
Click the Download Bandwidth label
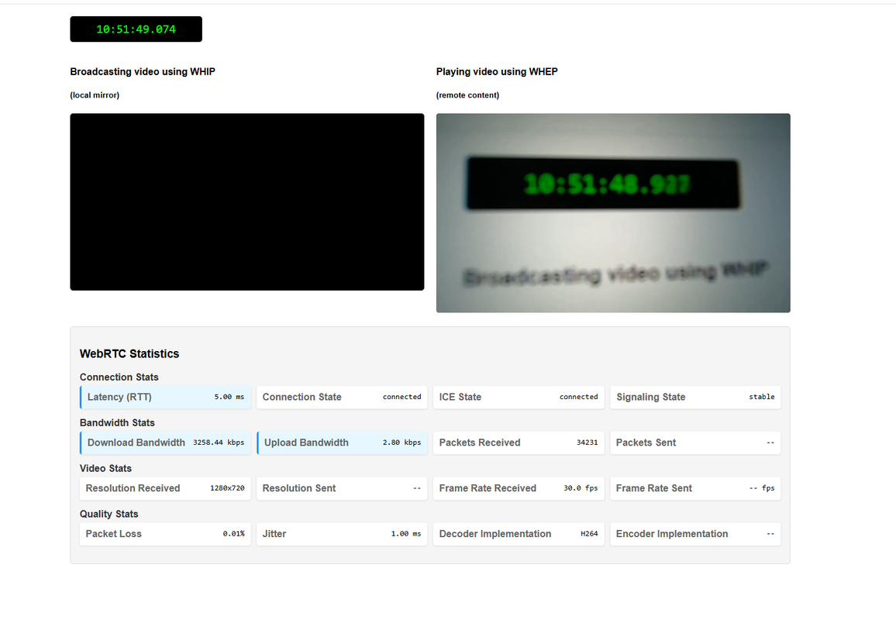tap(136, 443)
